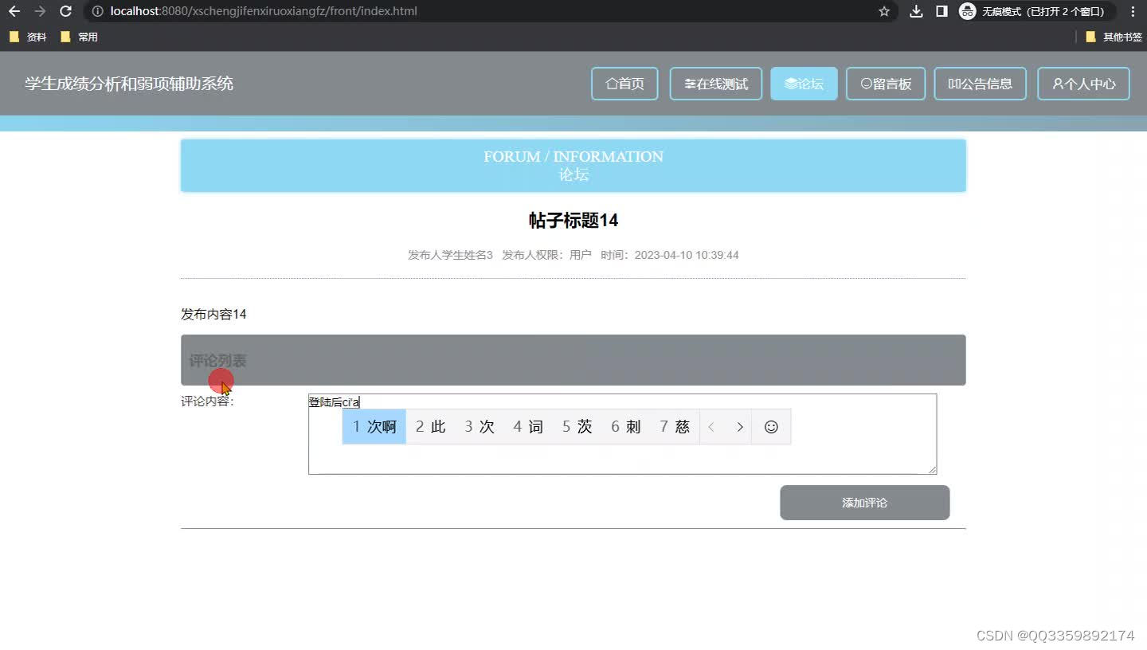Screen dimensions: 1147x650
Task: Bookmark this page with star icon
Action: pos(883,11)
